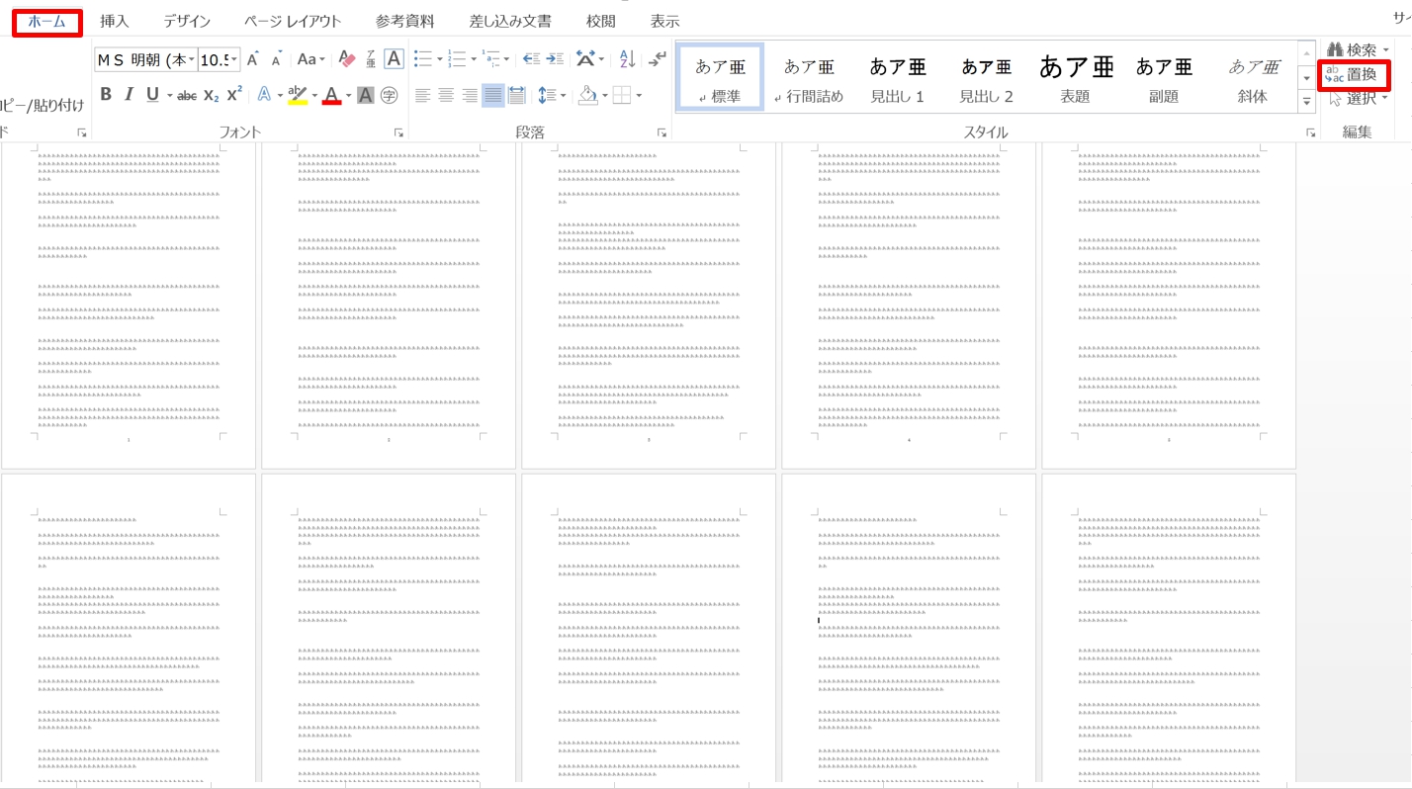Image resolution: width=1412 pixels, height=789 pixels.
Task: Align text left
Action: pyautogui.click(x=422, y=95)
